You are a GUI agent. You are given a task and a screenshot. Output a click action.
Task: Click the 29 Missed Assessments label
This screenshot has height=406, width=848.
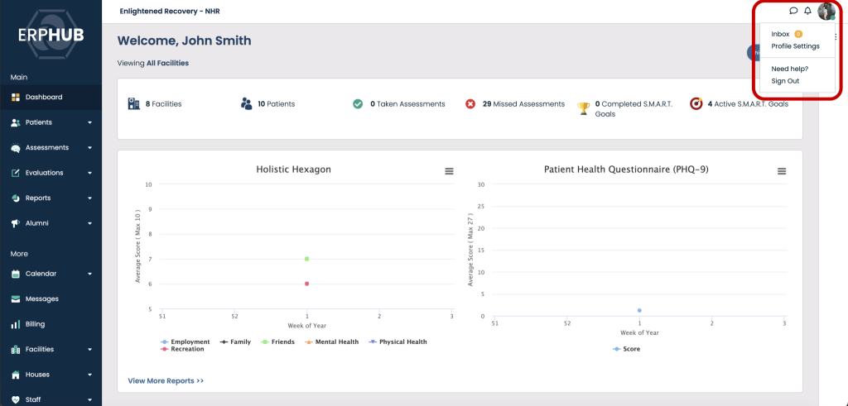[523, 104]
